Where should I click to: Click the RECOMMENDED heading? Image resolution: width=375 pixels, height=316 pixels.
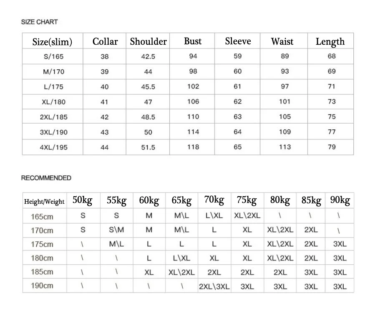coord(46,178)
